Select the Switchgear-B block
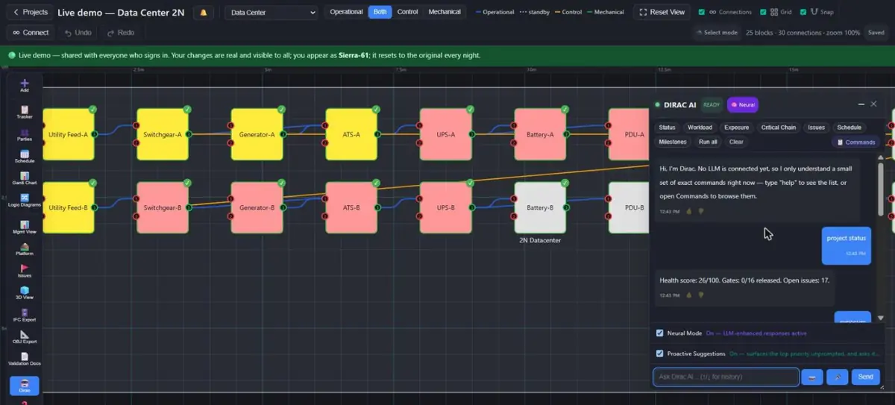 [x=162, y=207]
